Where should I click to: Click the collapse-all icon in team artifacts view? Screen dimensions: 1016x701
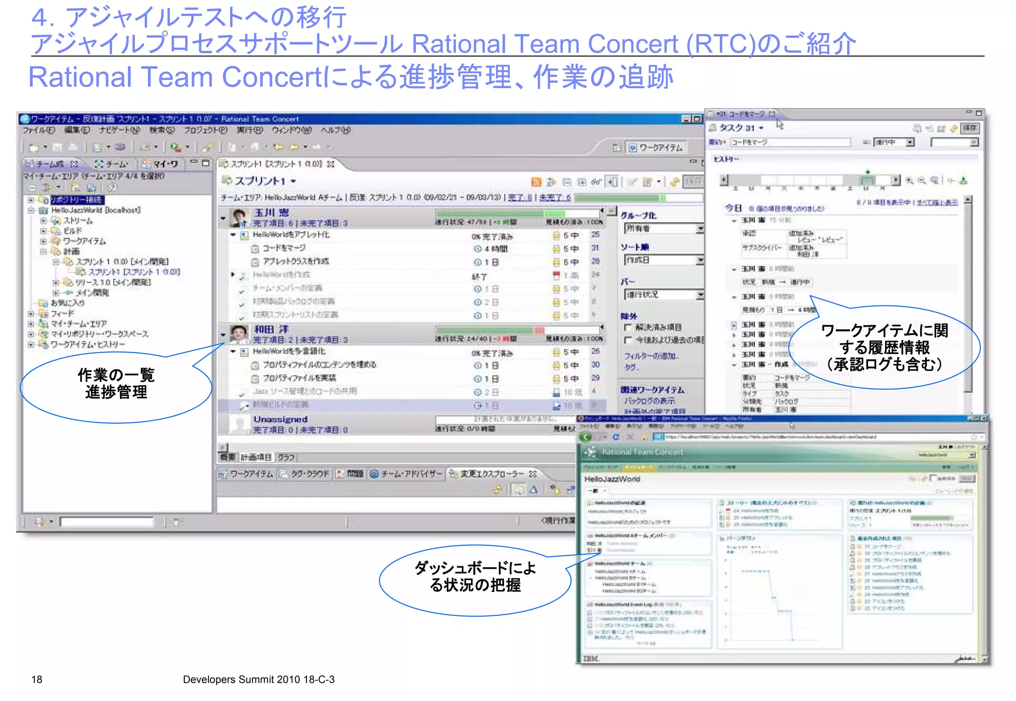pos(32,187)
